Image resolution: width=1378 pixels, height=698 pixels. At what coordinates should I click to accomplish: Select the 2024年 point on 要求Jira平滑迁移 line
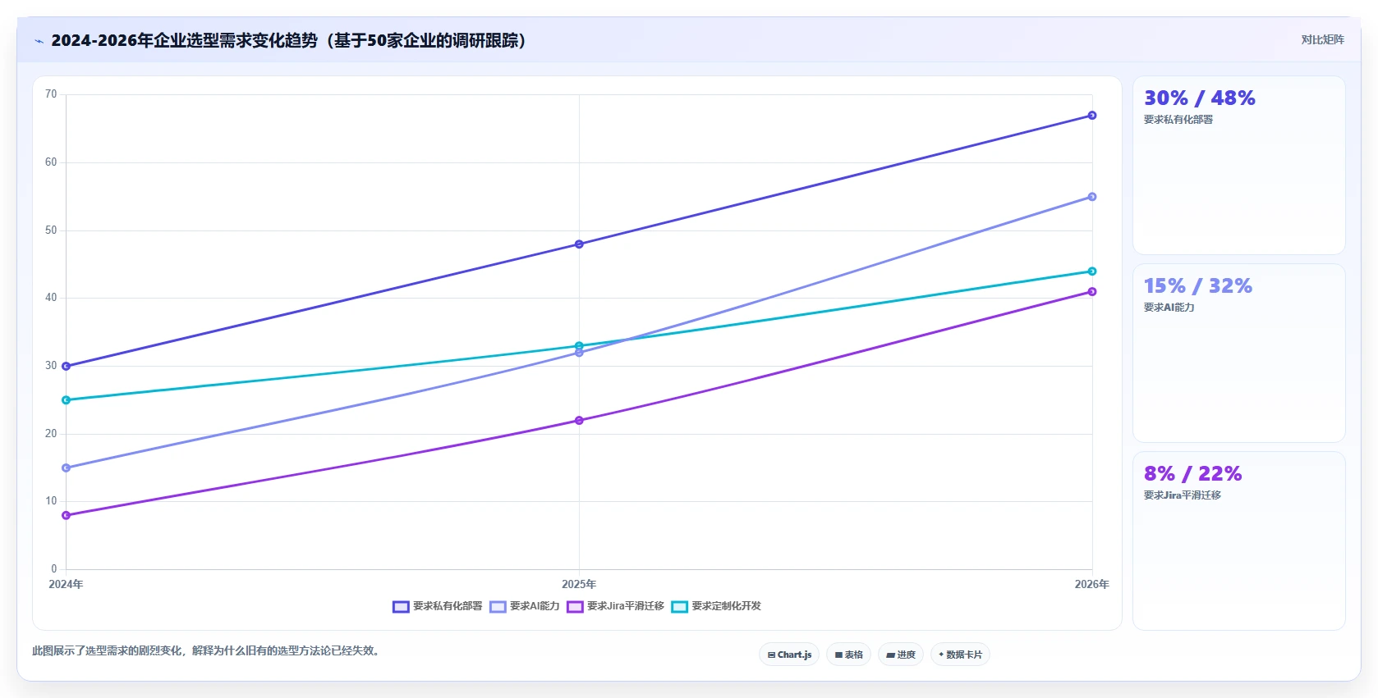[x=66, y=516]
